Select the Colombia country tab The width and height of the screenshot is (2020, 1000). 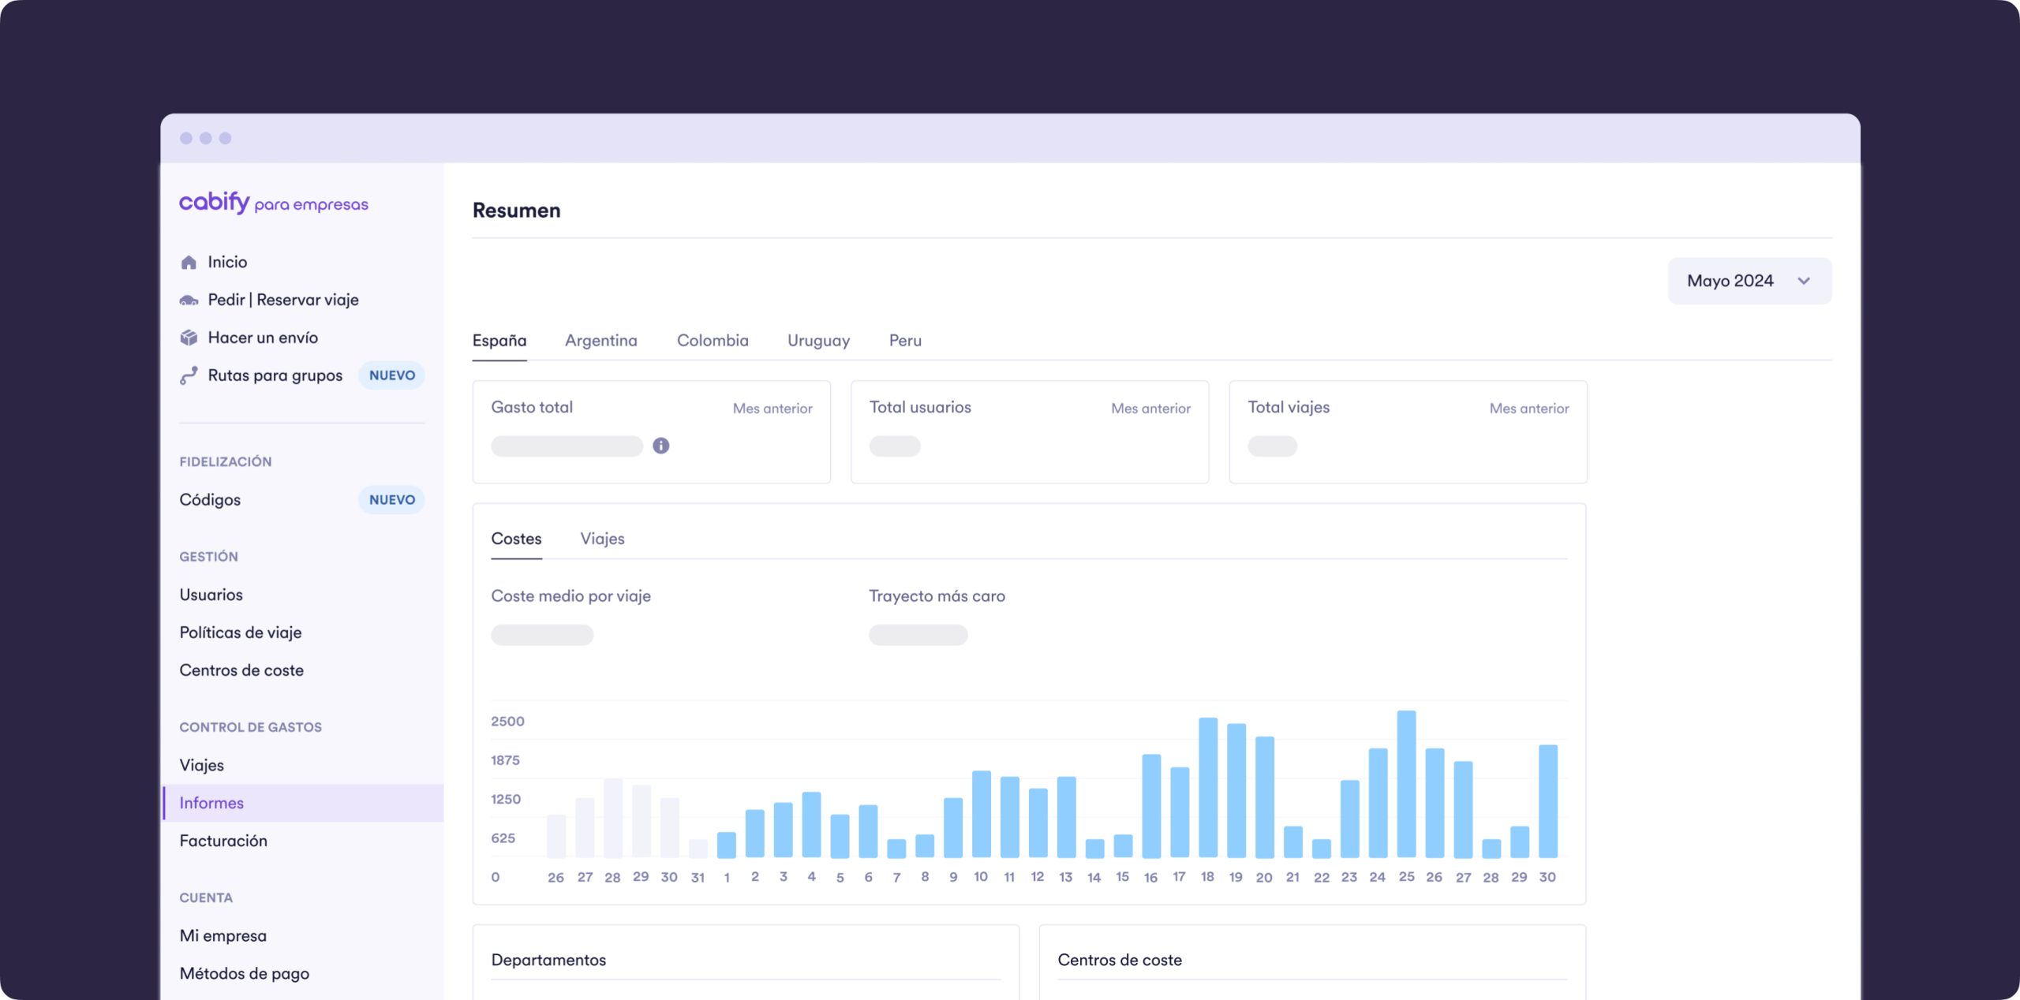point(712,341)
